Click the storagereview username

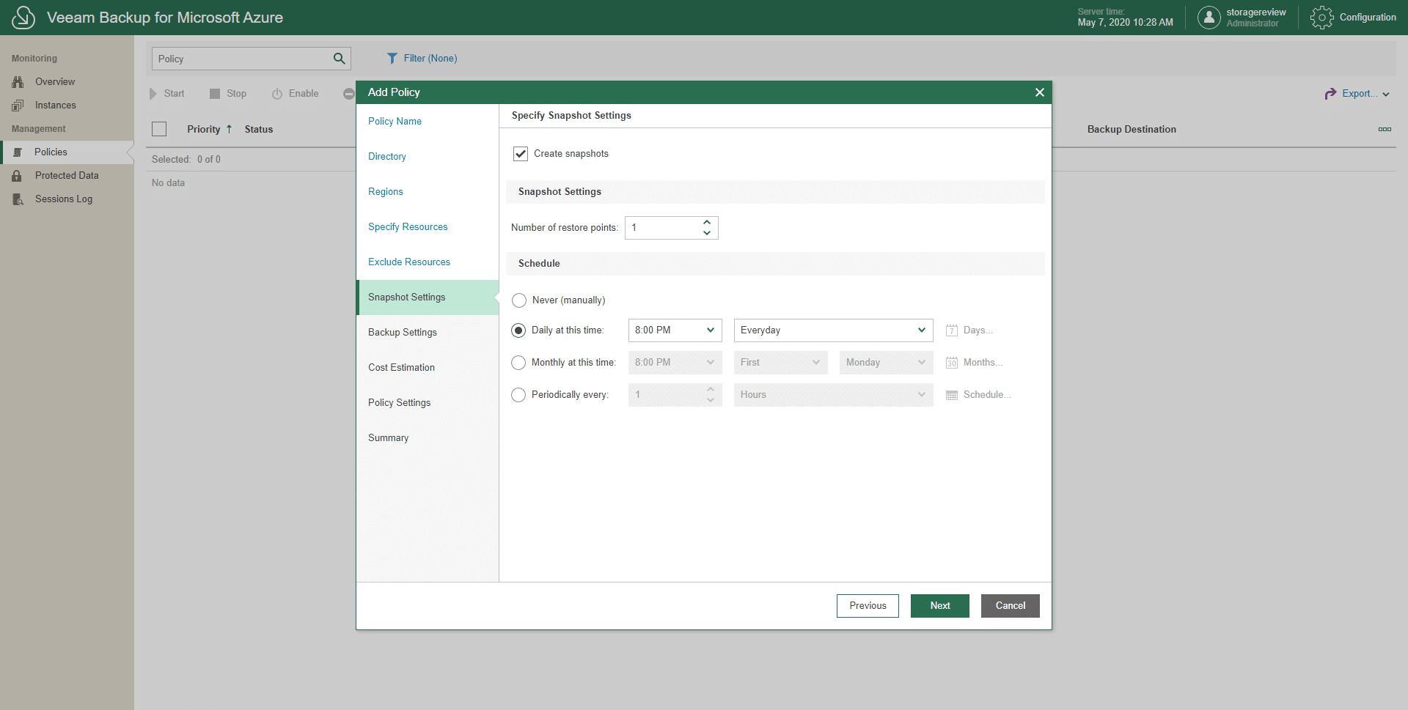(1255, 12)
